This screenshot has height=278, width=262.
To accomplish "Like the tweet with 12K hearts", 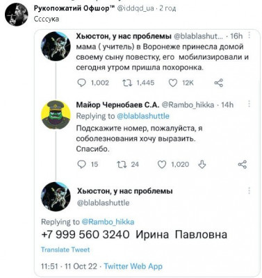I will tap(173, 83).
